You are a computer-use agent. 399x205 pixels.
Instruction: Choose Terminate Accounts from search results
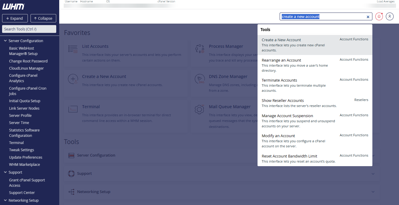[x=315, y=85]
